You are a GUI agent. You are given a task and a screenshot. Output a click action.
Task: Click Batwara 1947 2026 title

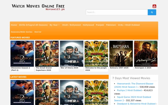point(119,68)
